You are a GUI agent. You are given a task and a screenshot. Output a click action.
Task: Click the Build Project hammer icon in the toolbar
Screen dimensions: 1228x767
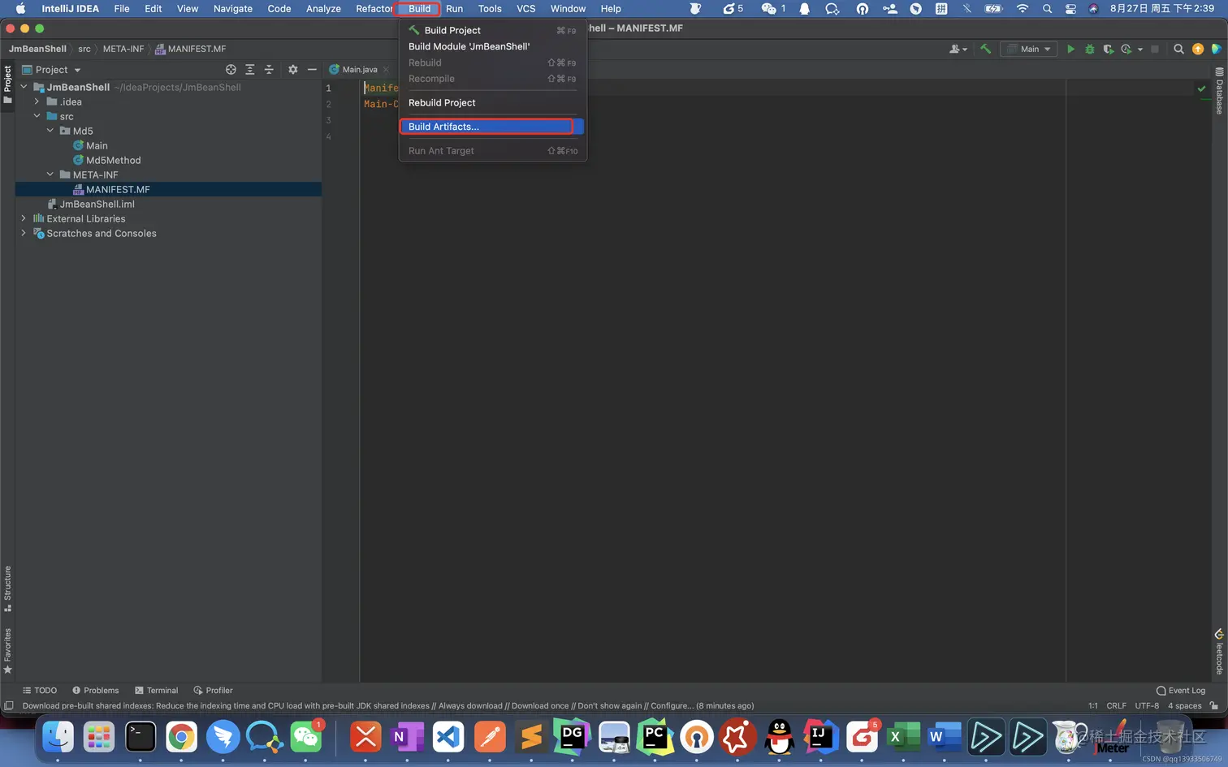(x=985, y=49)
